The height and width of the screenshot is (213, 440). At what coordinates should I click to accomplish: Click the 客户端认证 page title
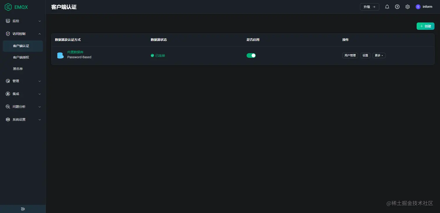(64, 7)
